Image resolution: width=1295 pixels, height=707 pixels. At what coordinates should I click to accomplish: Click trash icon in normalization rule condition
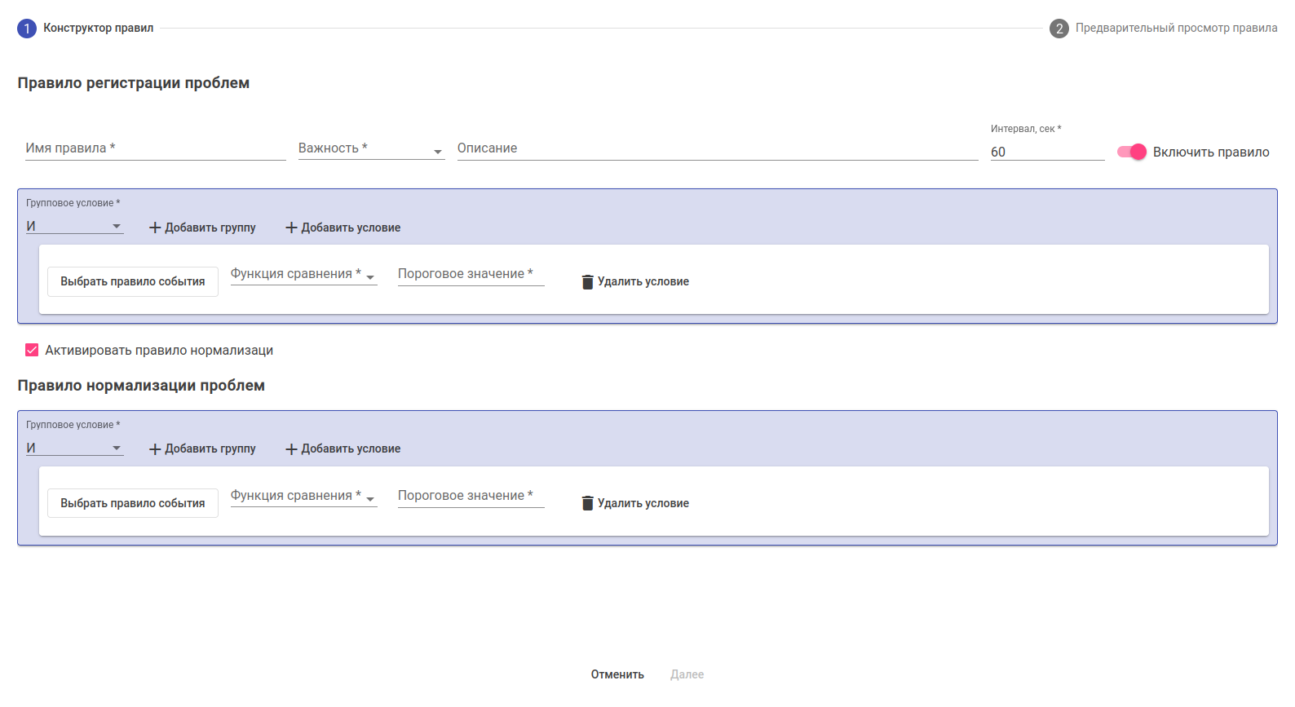point(587,503)
